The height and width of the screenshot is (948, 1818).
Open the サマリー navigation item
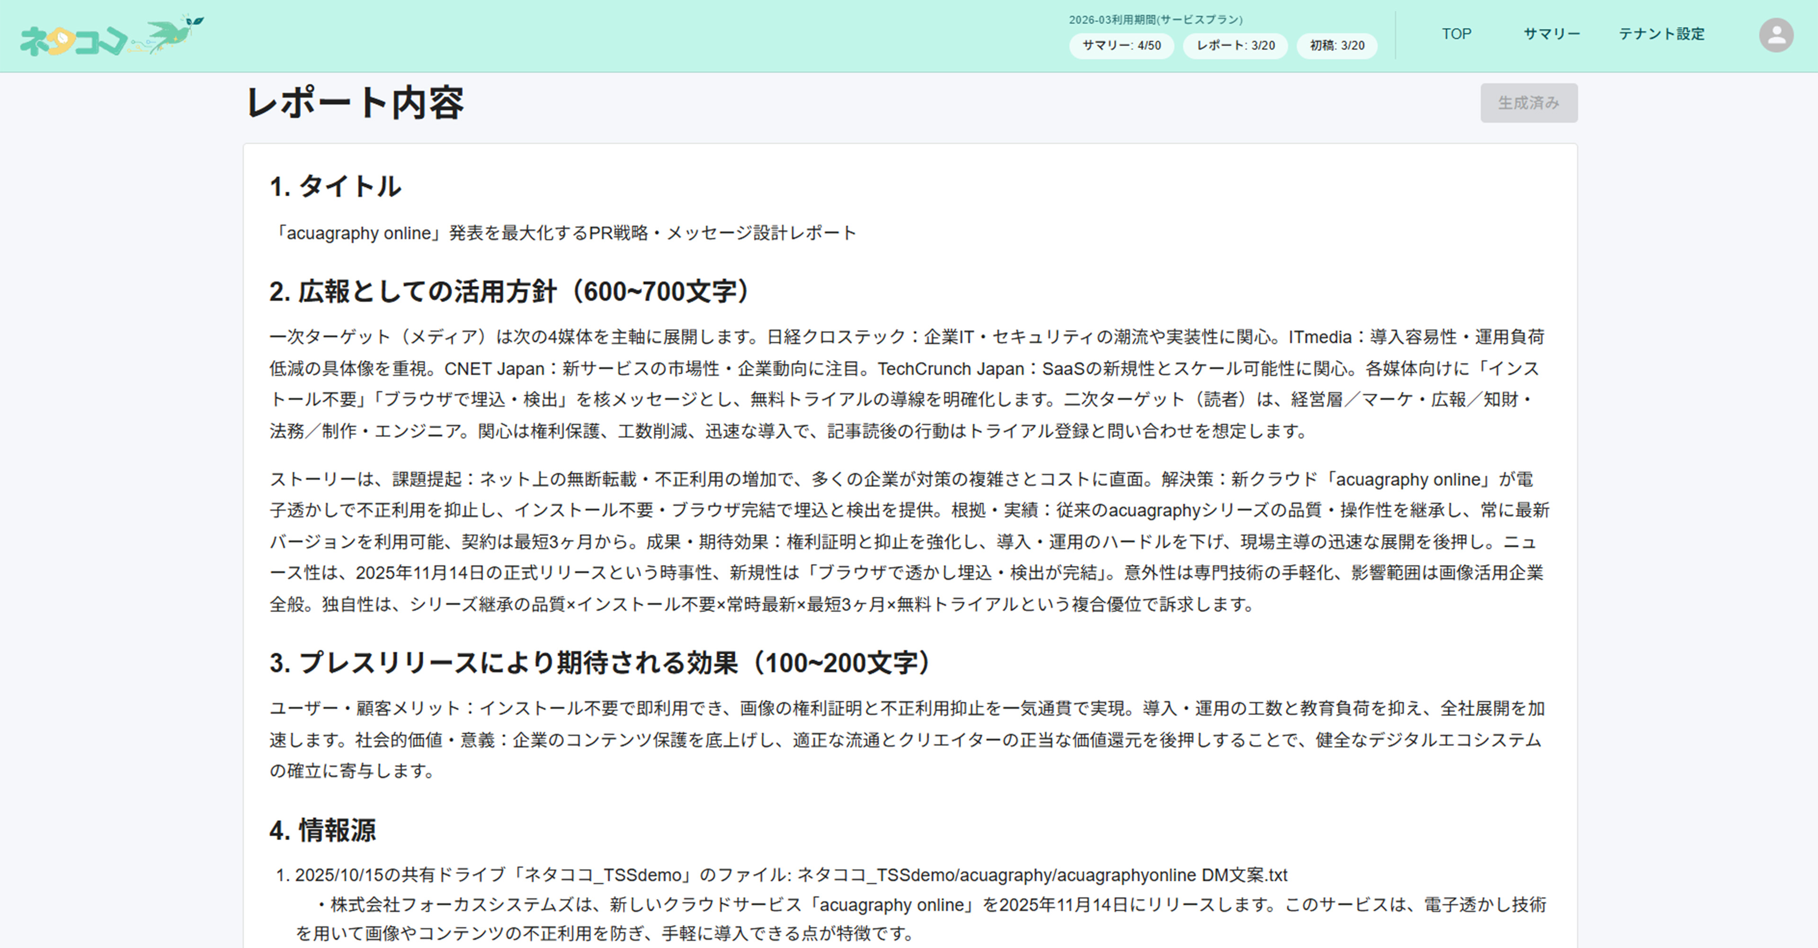(1551, 34)
